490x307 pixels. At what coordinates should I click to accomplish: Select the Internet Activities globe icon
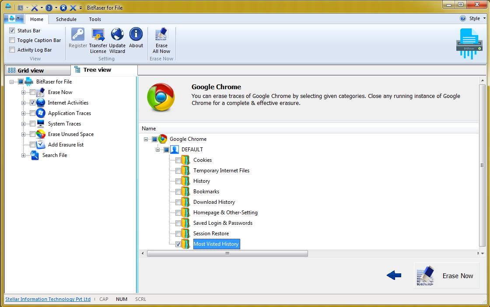(41, 102)
